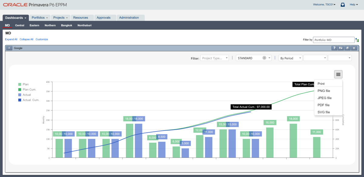Toggle the Plan series in the chart legend
This screenshot has width=364, height=177.
pyautogui.click(x=24, y=84)
